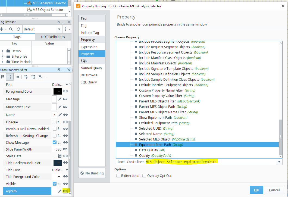Click the edit pencil for Message property

pyautogui.click(x=60, y=99)
